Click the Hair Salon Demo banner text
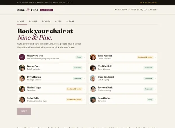Image resolution: width=175 pixels, height=128 pixels. (45, 3)
